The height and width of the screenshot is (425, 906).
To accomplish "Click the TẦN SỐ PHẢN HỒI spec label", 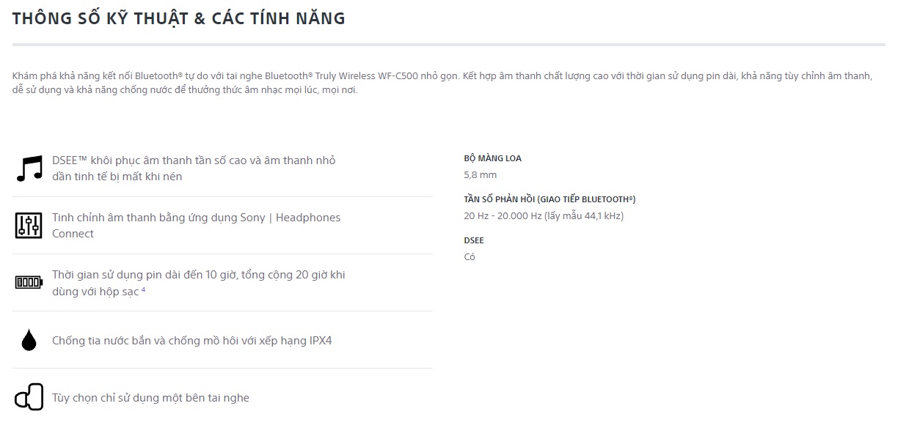I will click(x=549, y=199).
